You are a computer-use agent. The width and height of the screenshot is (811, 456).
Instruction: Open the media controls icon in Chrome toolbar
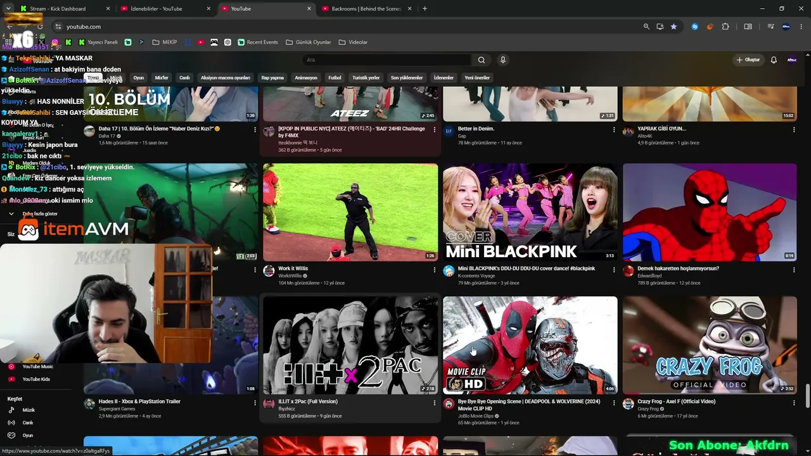click(x=770, y=27)
